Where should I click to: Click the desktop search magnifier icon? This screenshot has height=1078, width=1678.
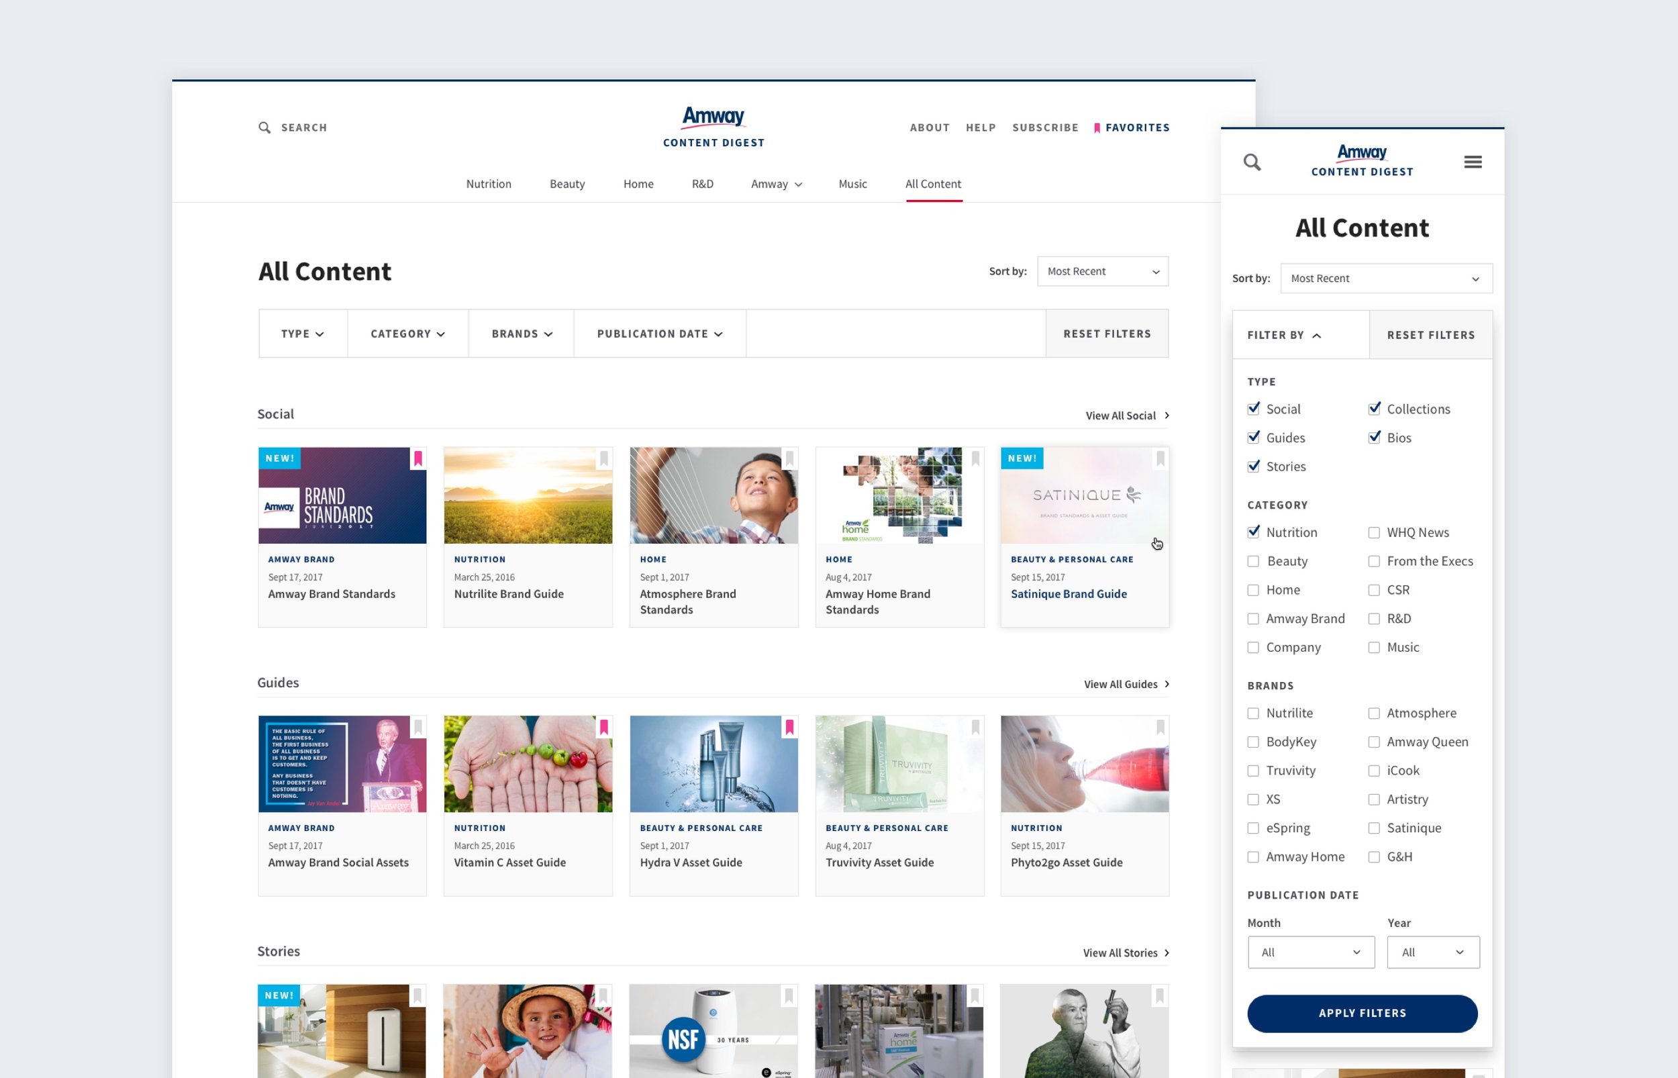(x=264, y=128)
